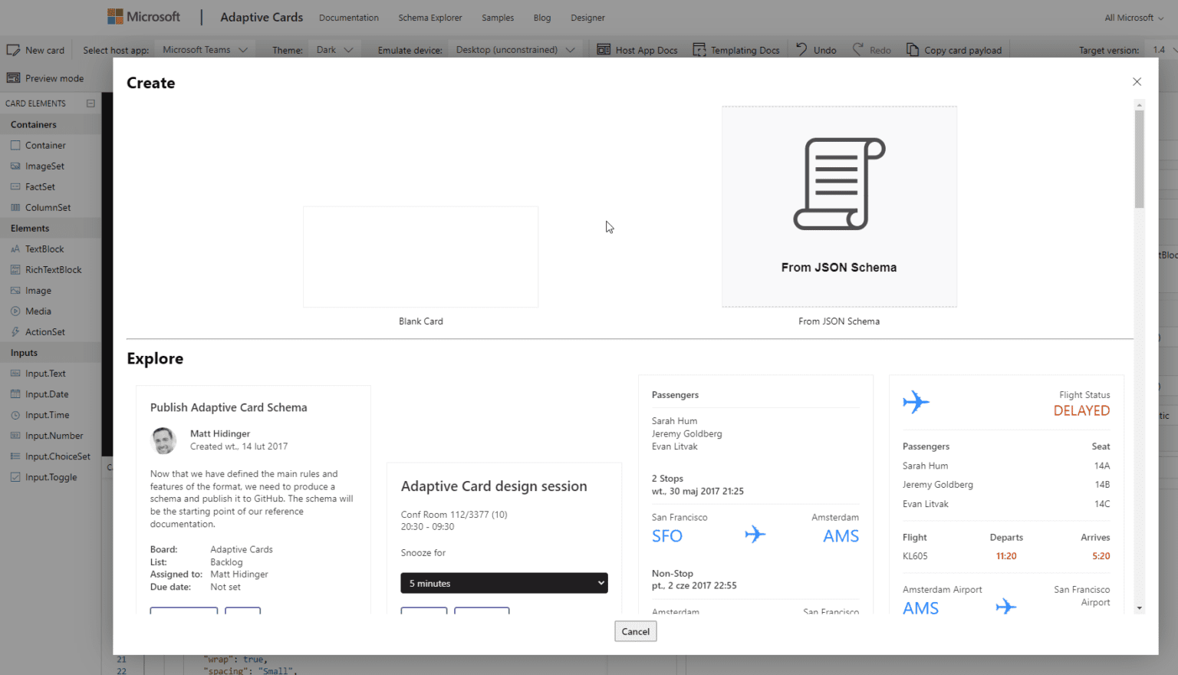Open the Templating Docs
1178x675 pixels.
click(x=736, y=49)
